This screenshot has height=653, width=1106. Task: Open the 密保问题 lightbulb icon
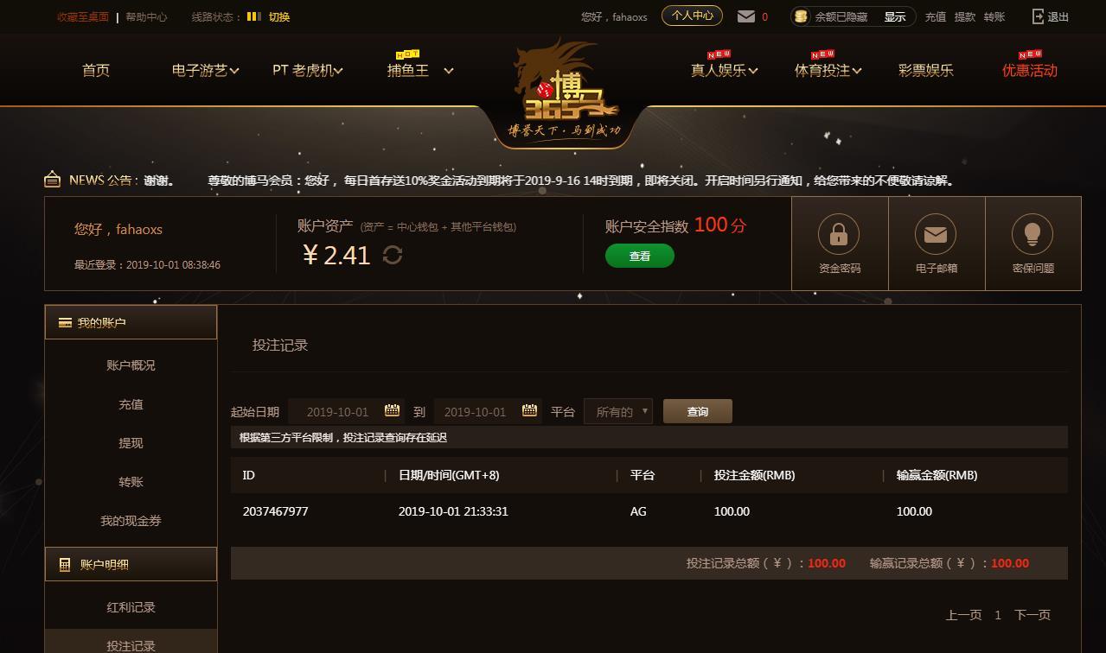1032,234
